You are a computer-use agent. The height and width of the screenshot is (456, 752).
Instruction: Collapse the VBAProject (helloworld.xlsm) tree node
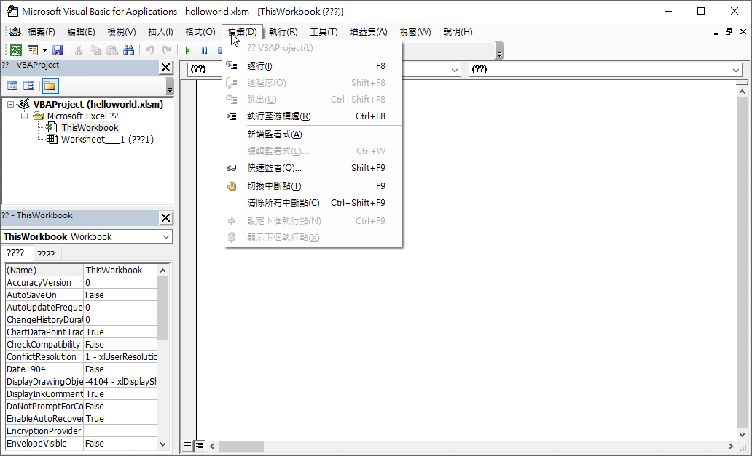11,105
